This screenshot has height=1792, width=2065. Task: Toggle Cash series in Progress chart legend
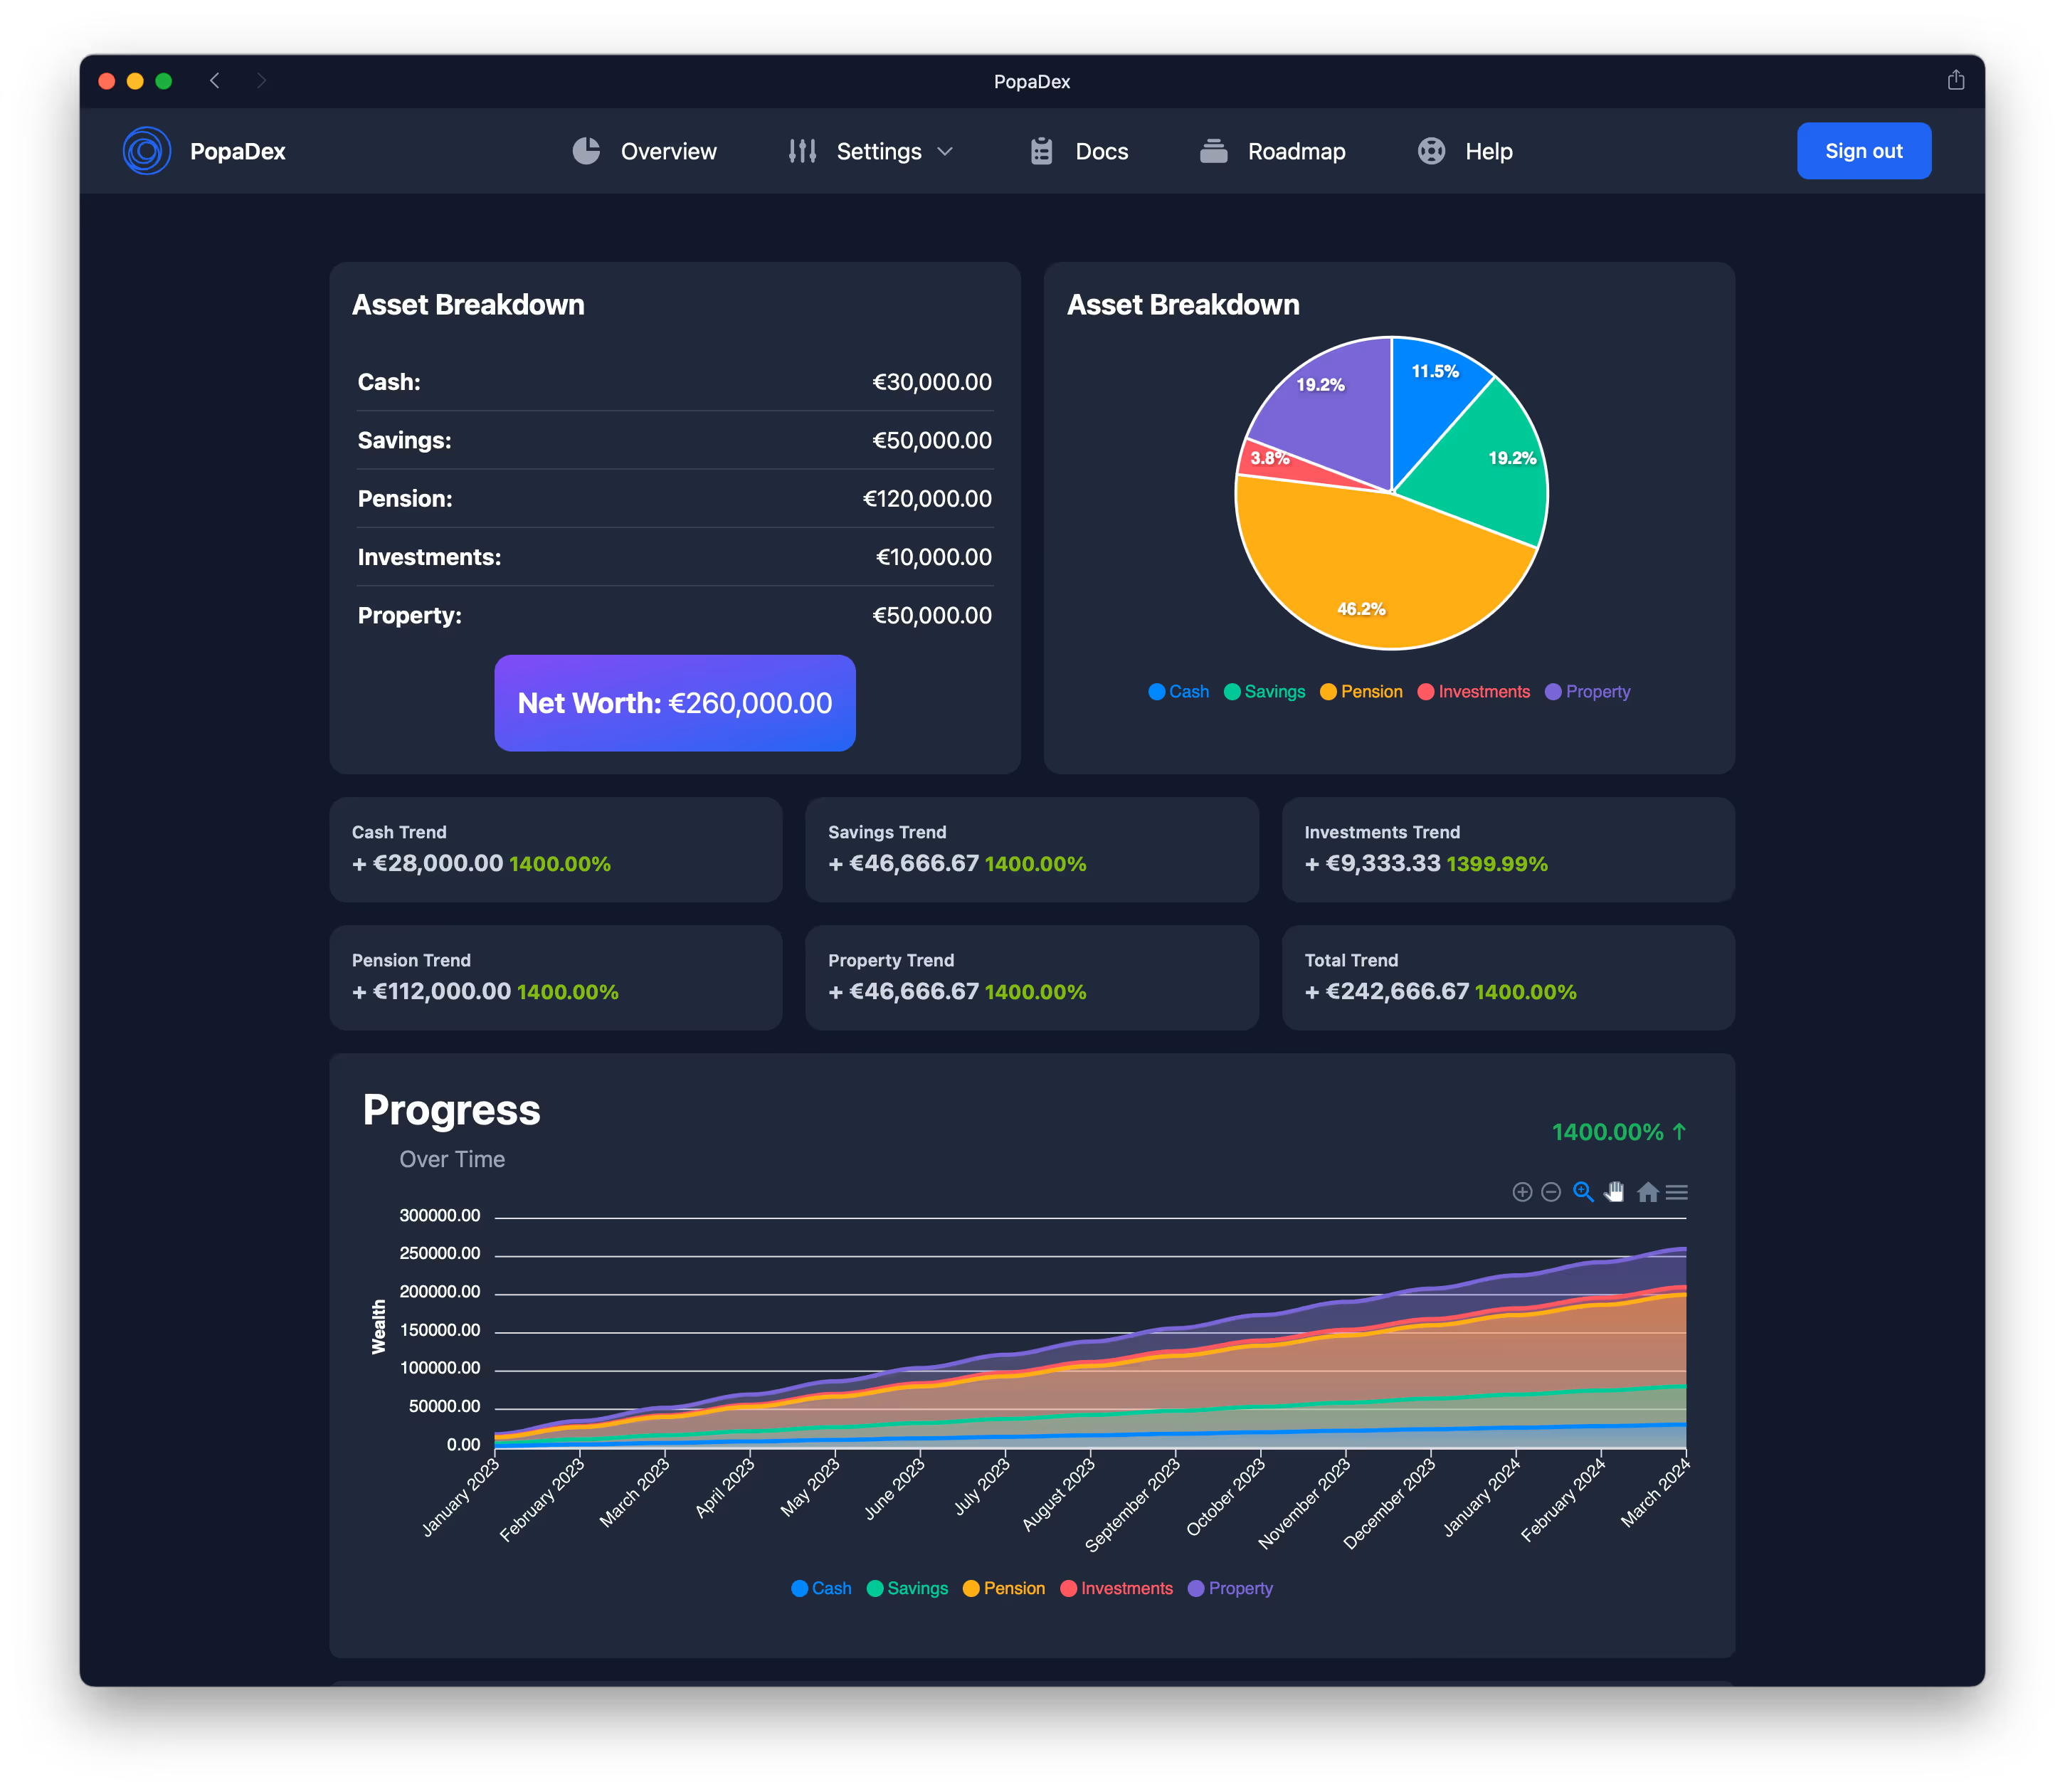(x=821, y=1588)
